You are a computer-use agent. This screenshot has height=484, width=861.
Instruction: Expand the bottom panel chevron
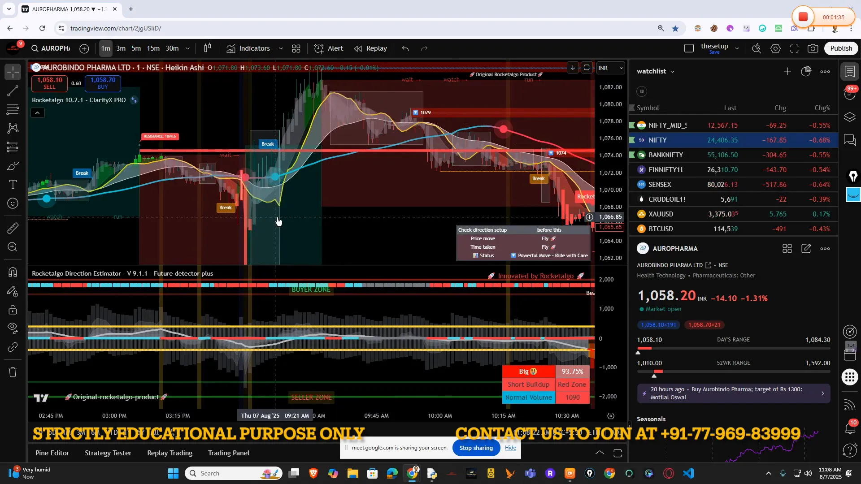pyautogui.click(x=600, y=453)
